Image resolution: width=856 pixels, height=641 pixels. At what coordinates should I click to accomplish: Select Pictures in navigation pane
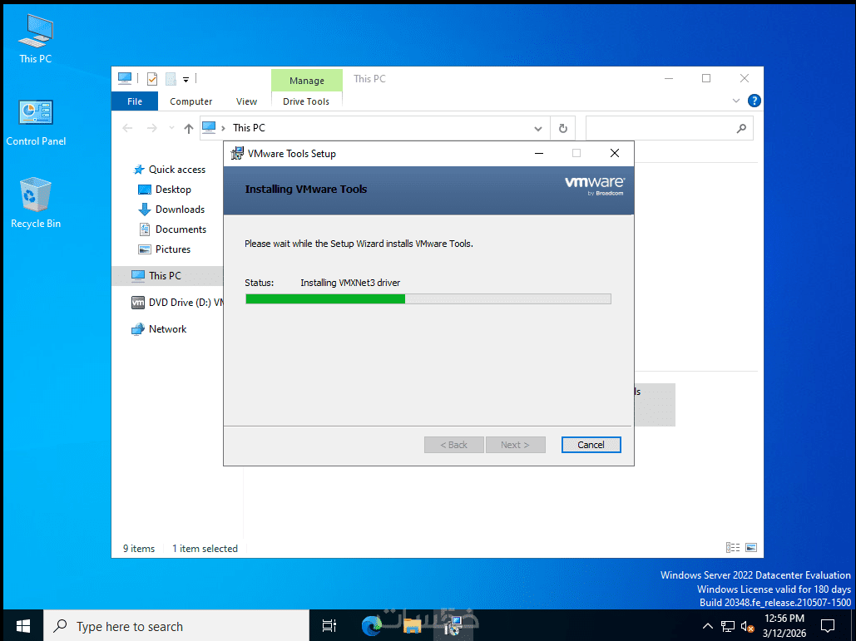pyautogui.click(x=165, y=249)
